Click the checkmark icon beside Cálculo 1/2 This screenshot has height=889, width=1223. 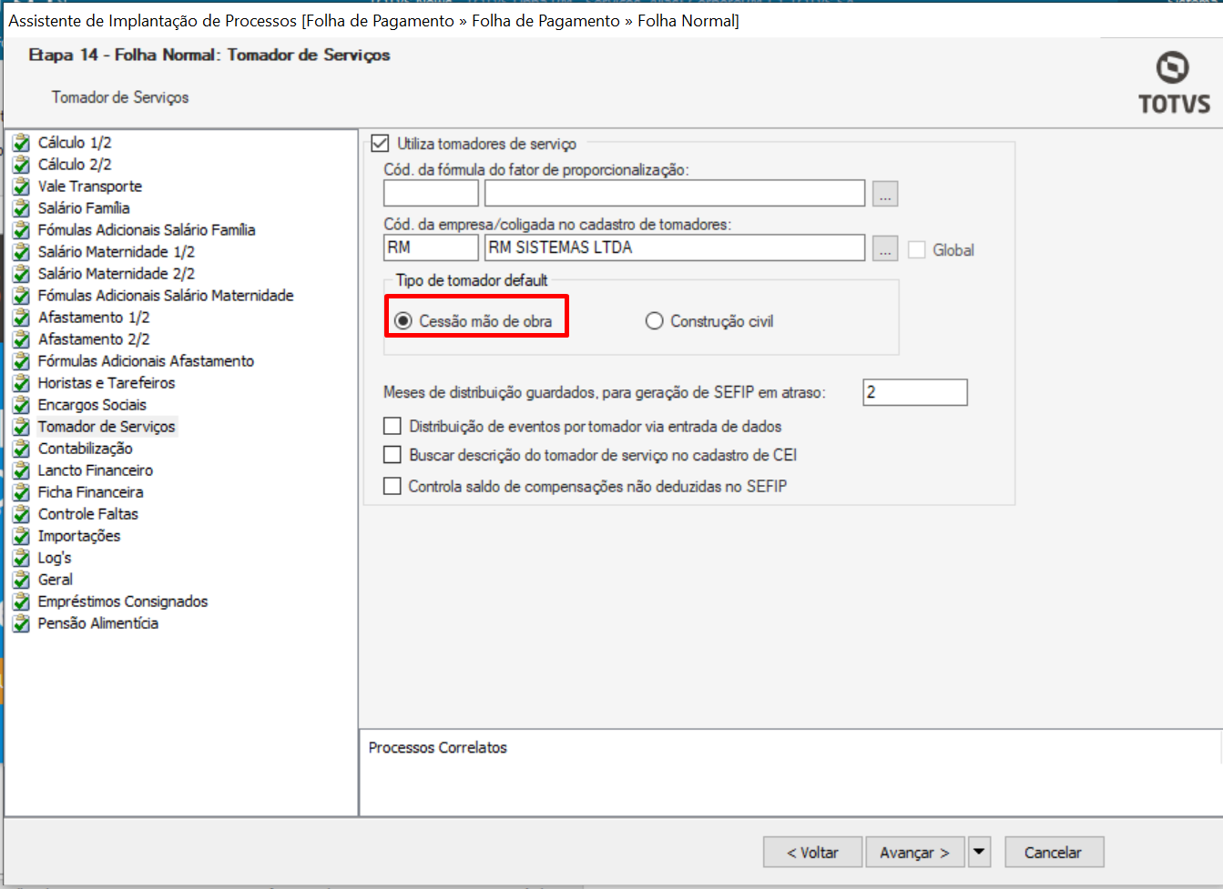pos(22,143)
